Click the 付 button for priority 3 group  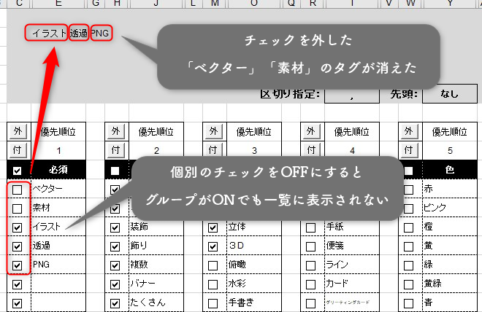214,150
